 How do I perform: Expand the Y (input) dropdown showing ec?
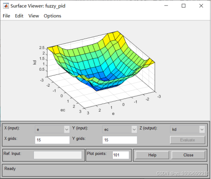click(x=120, y=130)
